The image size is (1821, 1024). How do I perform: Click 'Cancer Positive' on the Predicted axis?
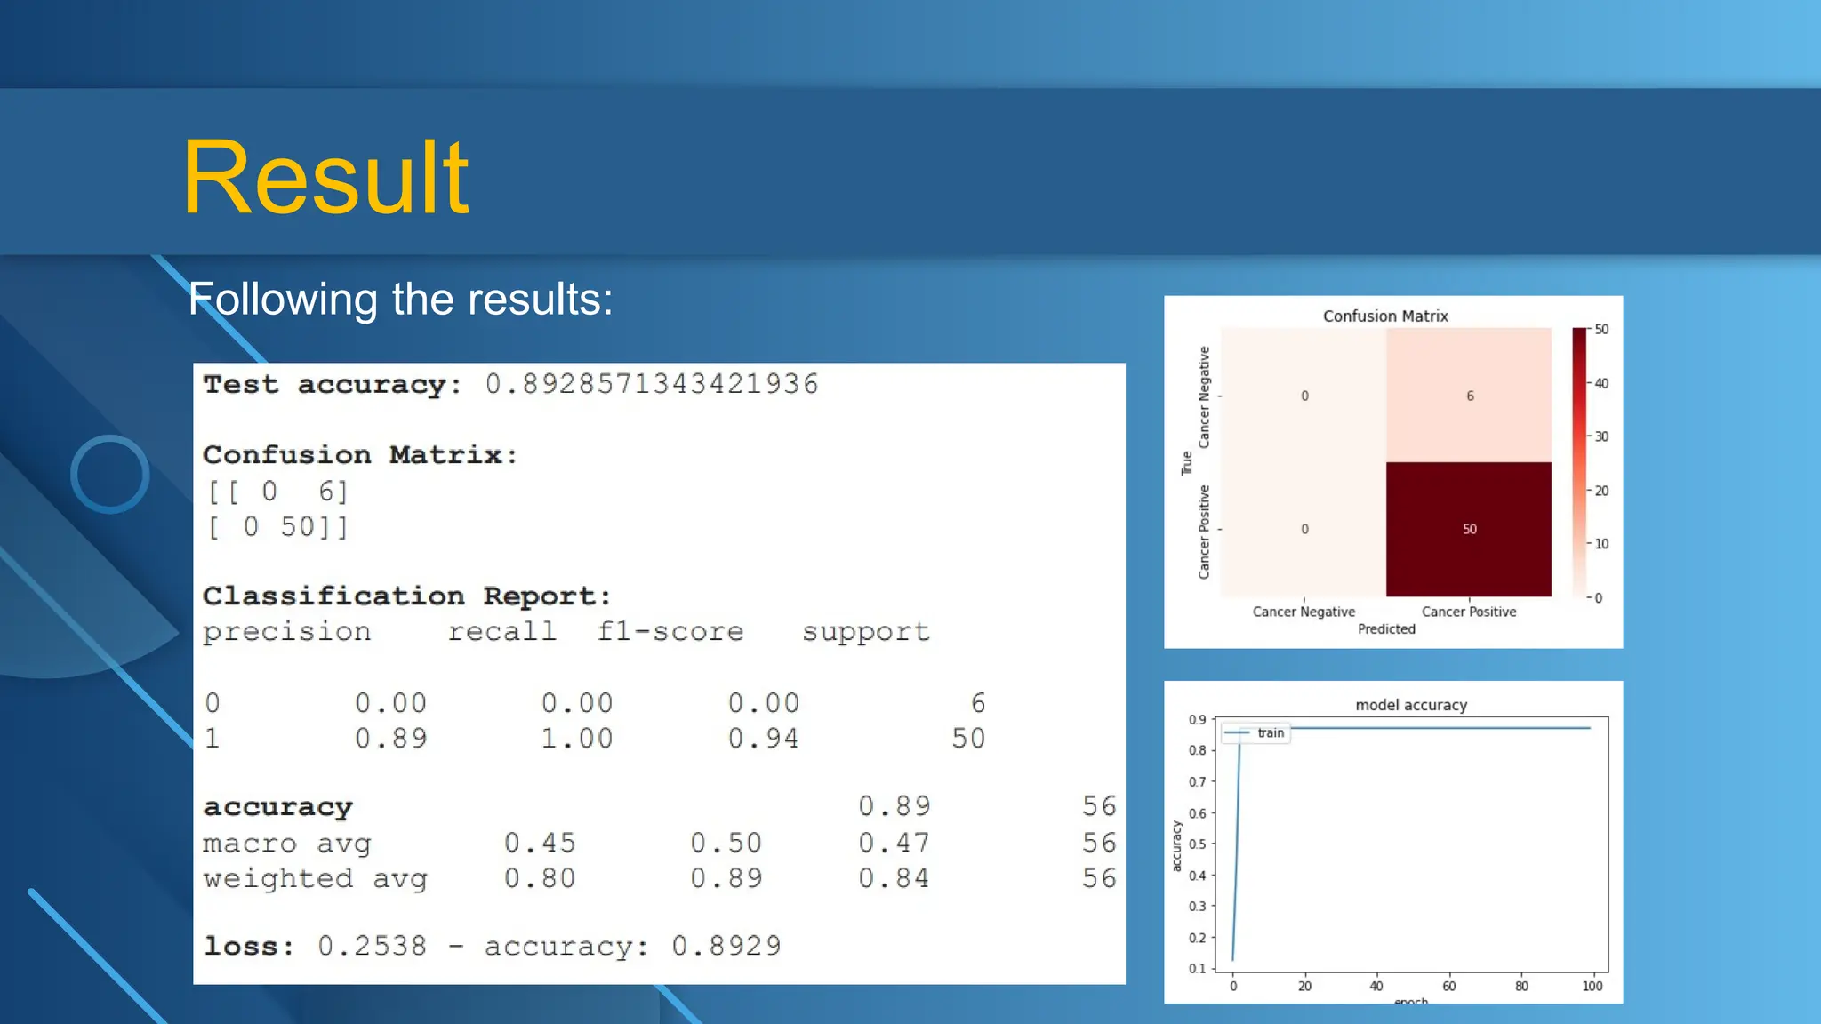pyautogui.click(x=1469, y=612)
